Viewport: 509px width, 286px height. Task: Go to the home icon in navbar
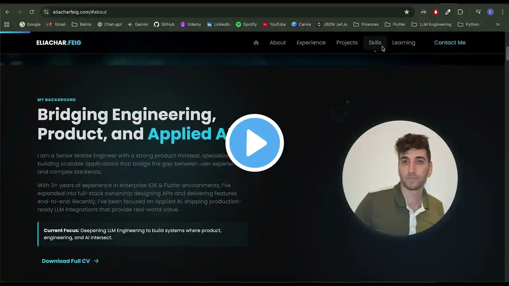(x=256, y=43)
